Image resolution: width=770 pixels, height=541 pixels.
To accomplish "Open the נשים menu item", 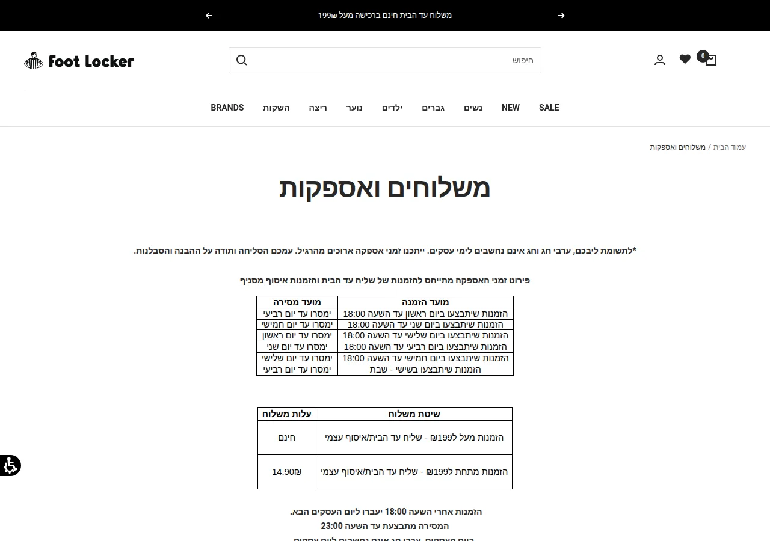I will click(473, 108).
